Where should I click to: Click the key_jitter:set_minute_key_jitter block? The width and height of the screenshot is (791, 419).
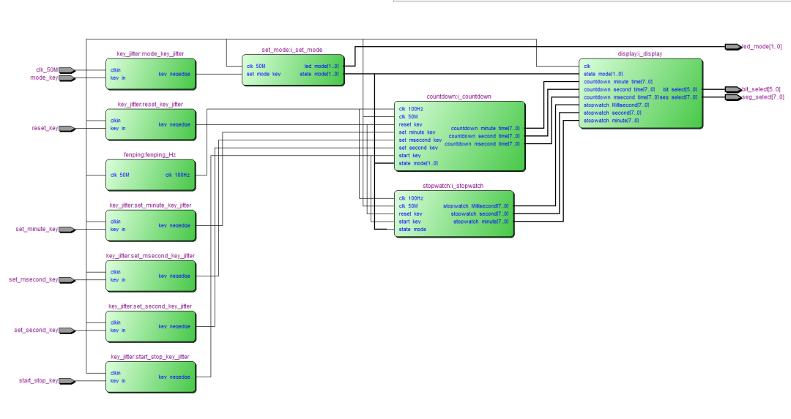[150, 225]
